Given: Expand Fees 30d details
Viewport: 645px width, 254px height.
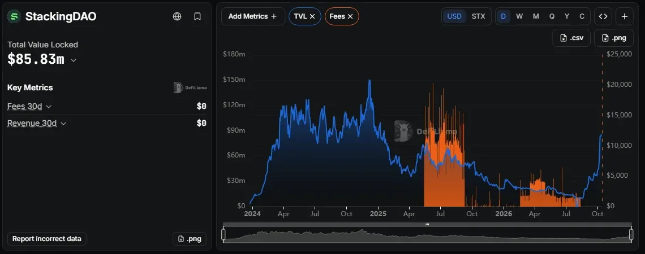Looking at the screenshot, I should 49,107.
